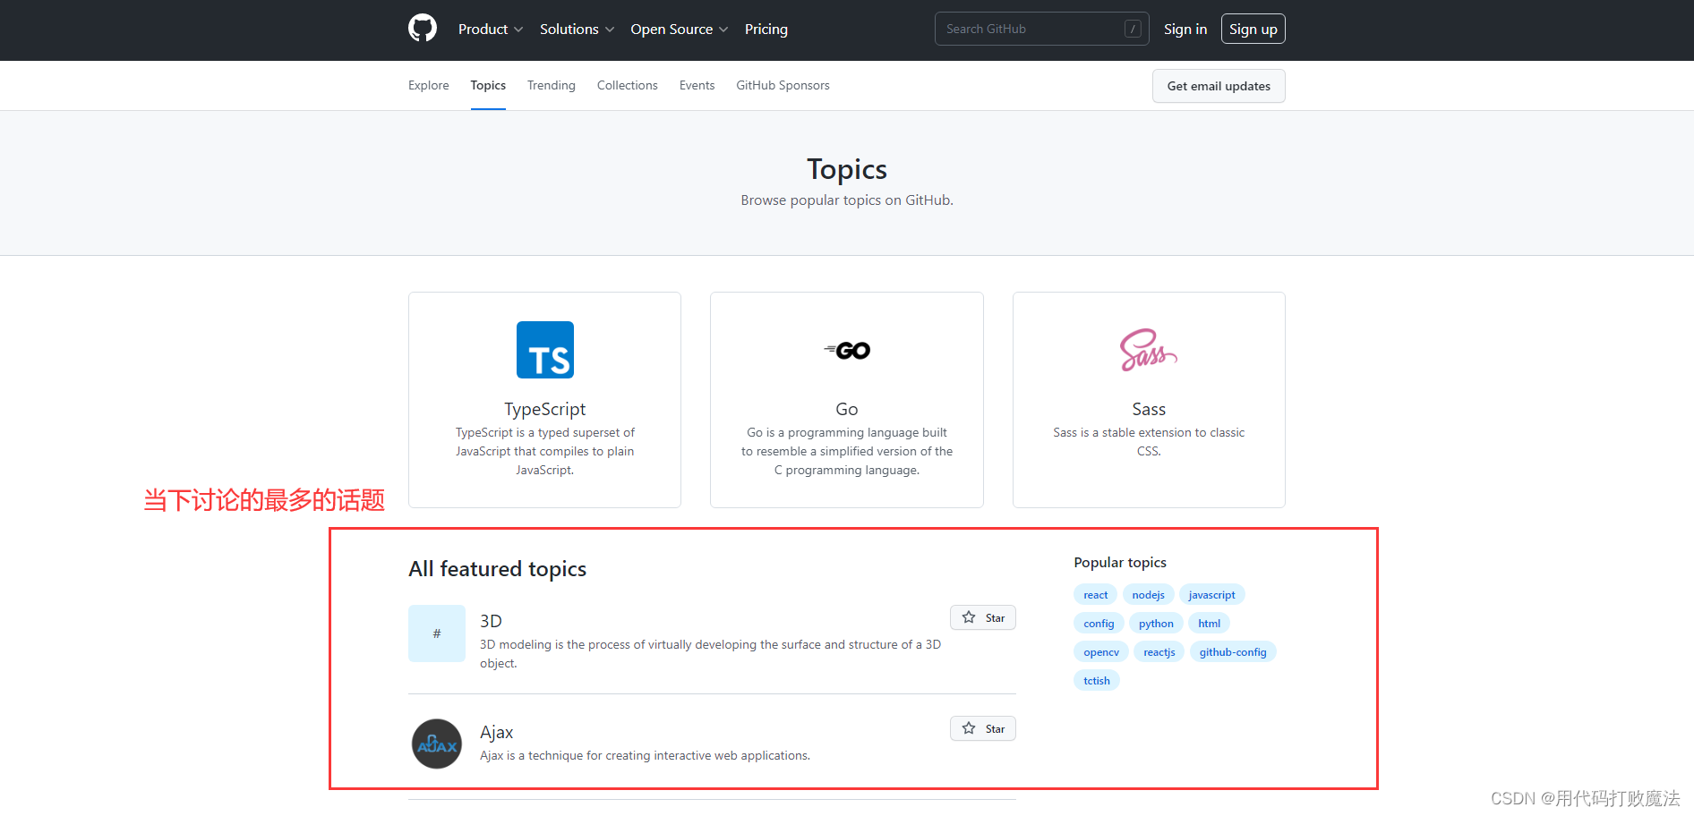Image resolution: width=1694 pixels, height=816 pixels.
Task: Click the Go card description
Action: pyautogui.click(x=847, y=451)
